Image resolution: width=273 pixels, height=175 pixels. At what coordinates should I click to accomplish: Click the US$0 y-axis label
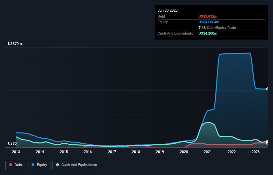(12, 143)
